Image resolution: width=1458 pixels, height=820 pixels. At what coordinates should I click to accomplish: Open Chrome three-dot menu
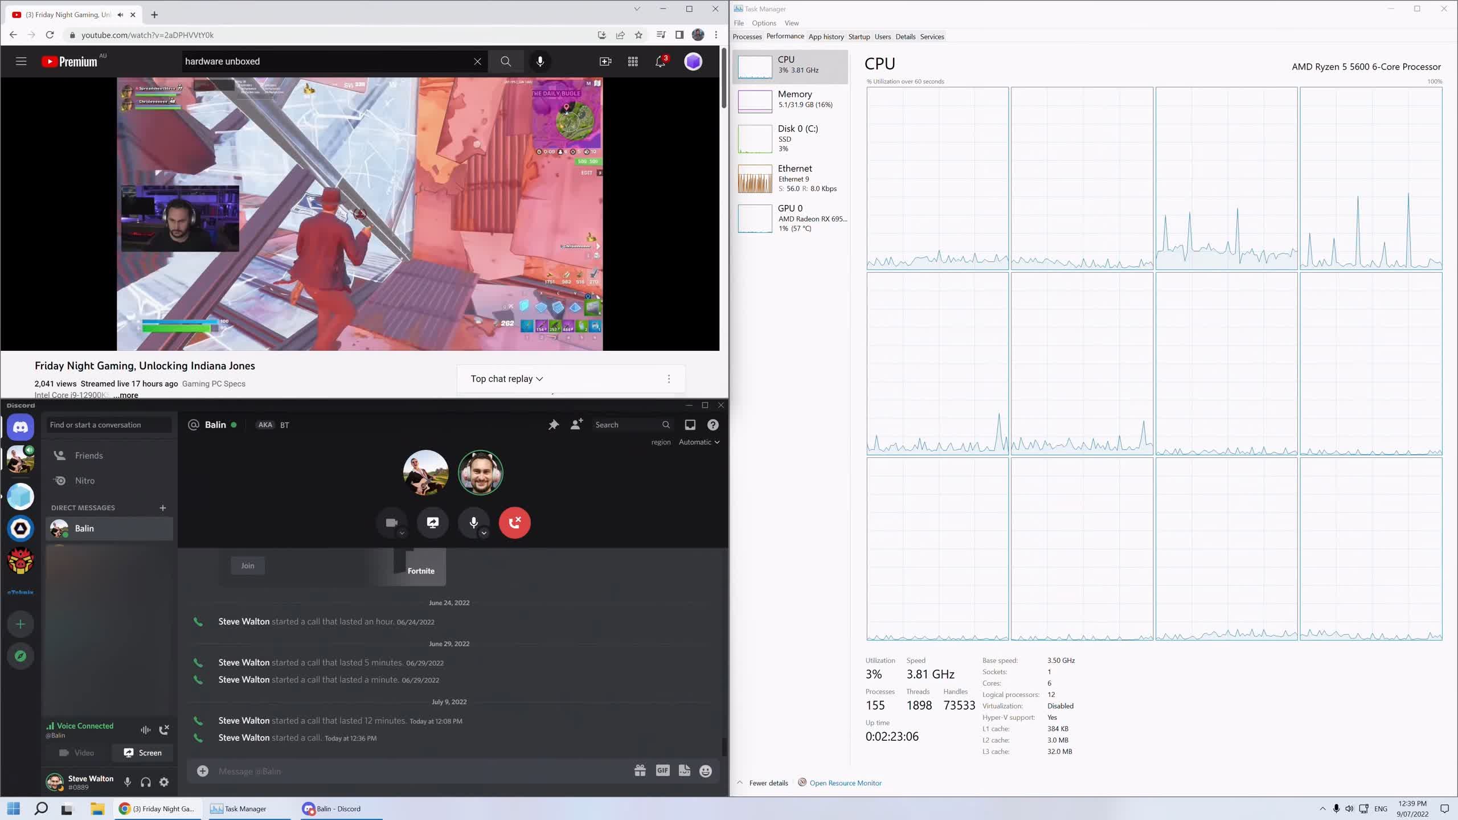(716, 35)
